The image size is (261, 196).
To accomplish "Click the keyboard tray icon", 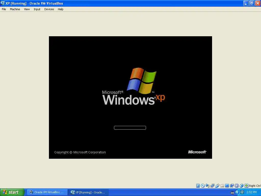I will coord(232,193).
